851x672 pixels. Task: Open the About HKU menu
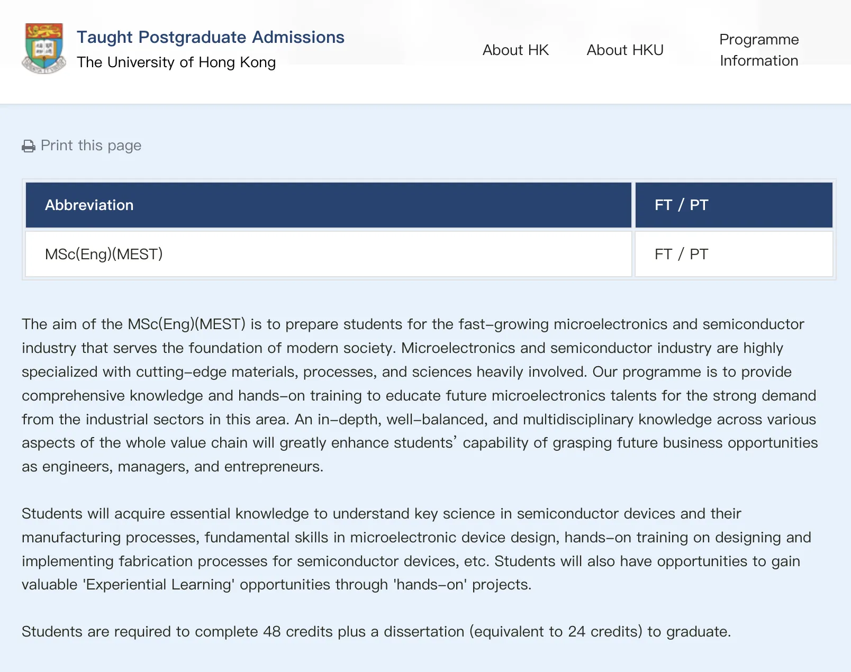[x=624, y=50]
